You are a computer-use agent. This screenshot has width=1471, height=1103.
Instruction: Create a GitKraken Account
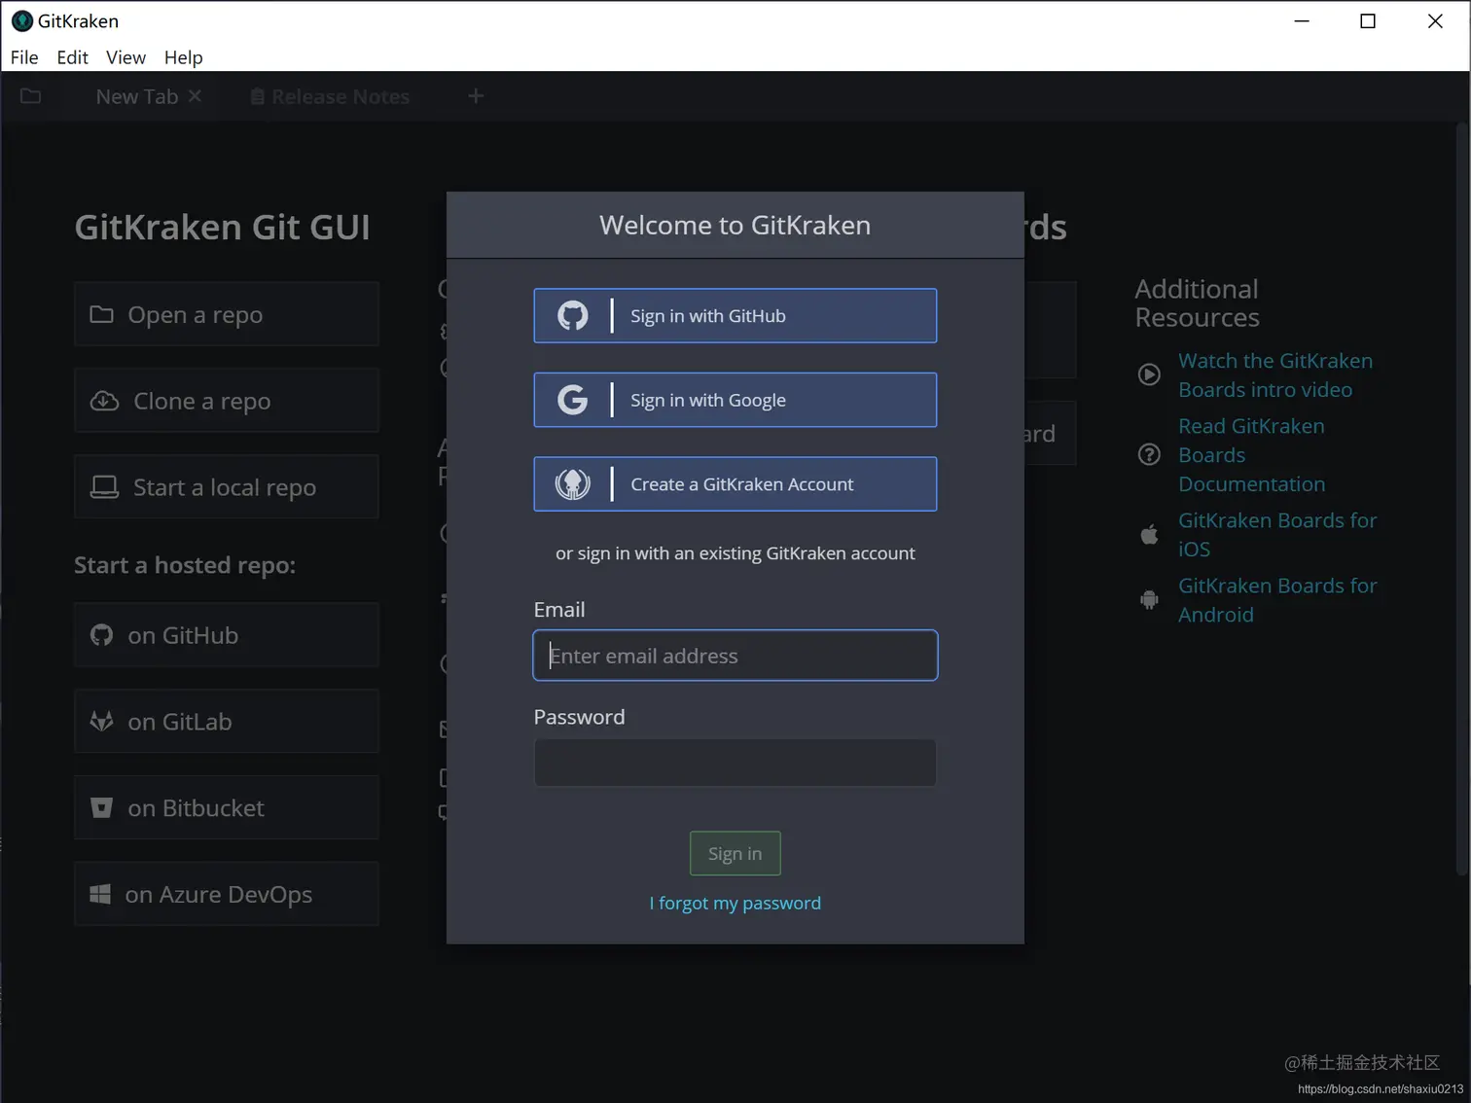point(735,483)
